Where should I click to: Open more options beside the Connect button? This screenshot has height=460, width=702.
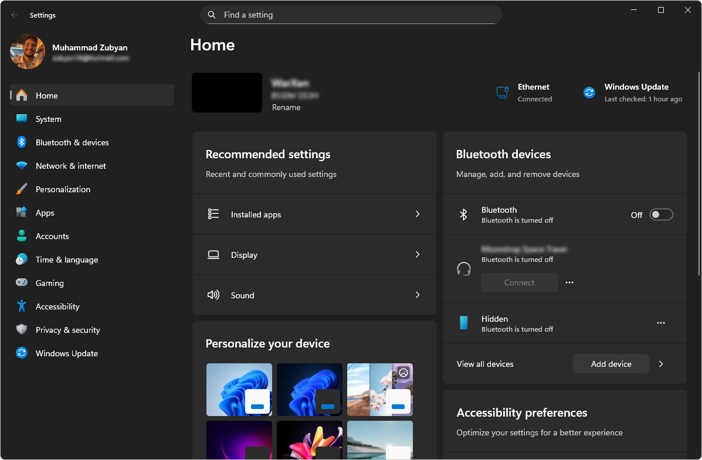569,282
